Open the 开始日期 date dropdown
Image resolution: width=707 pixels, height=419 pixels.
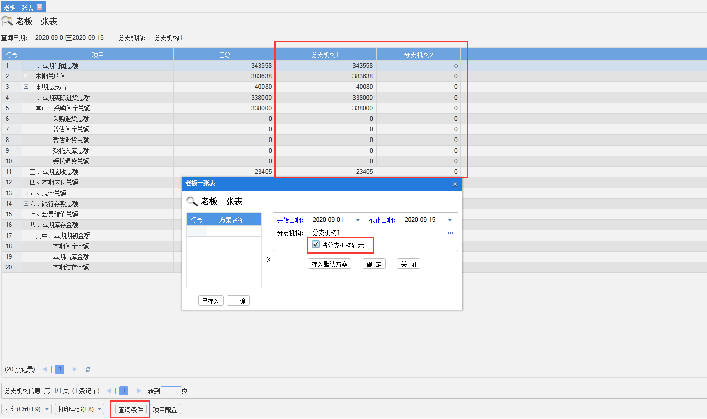click(x=358, y=220)
